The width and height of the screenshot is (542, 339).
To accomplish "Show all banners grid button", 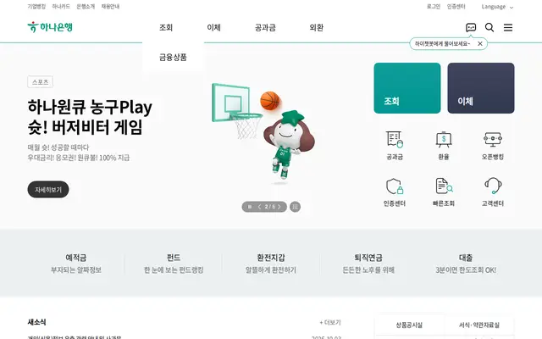I will (295, 207).
